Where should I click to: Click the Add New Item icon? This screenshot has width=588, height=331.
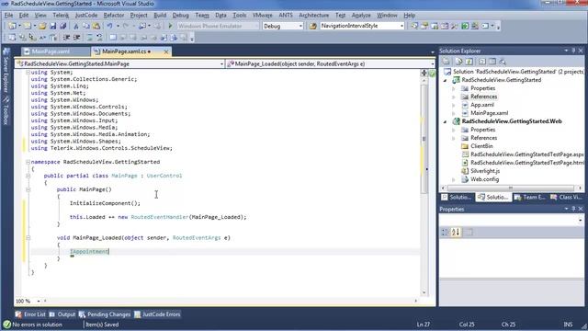coord(28,26)
